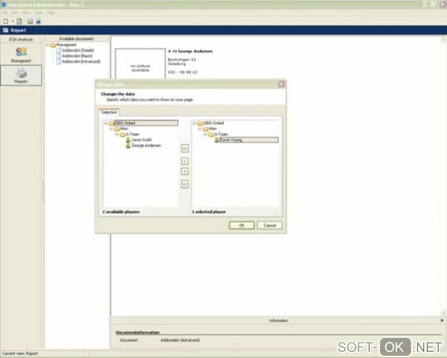Screen dimensions: 447x358
Task: Click the blue save toolbar icon
Action: pyautogui.click(x=39, y=21)
